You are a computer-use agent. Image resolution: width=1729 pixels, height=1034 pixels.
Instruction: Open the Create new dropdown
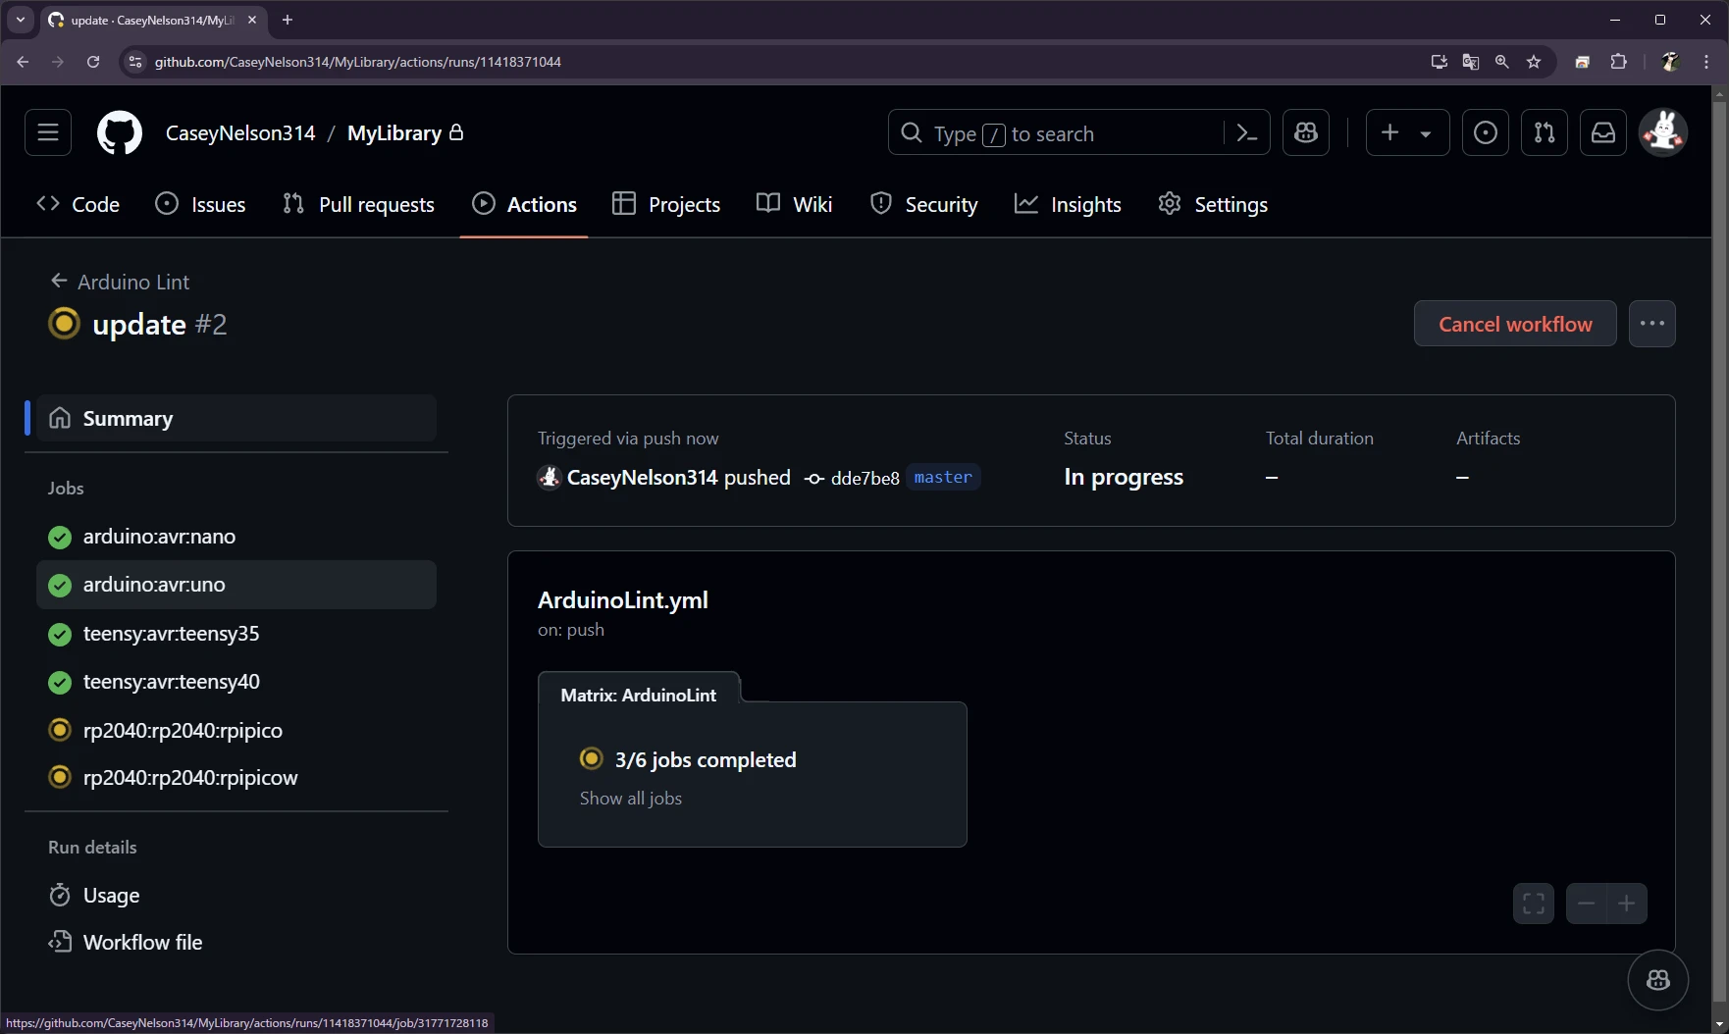(x=1407, y=132)
